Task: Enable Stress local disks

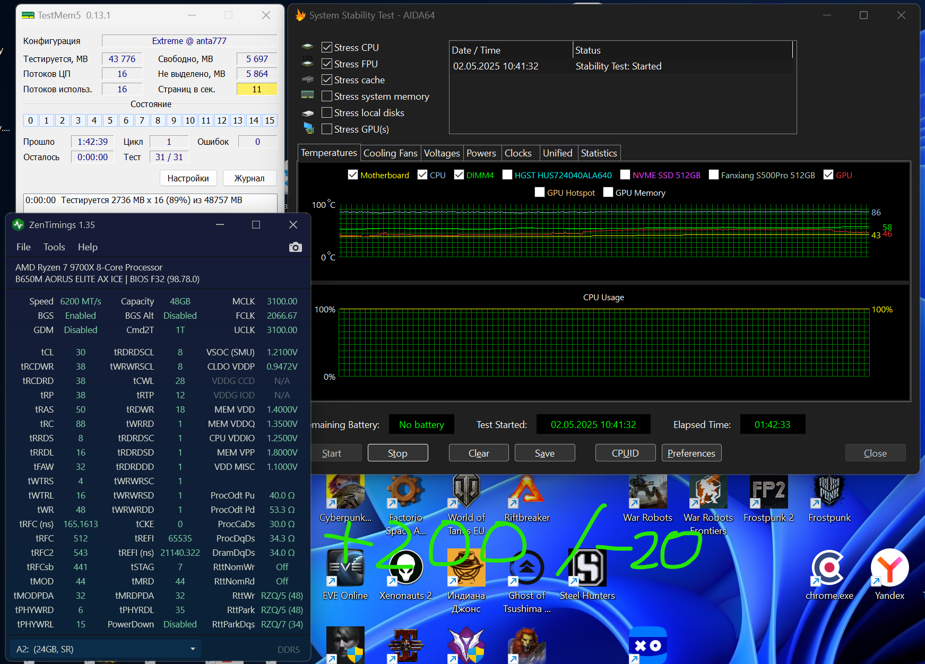Action: (x=327, y=113)
